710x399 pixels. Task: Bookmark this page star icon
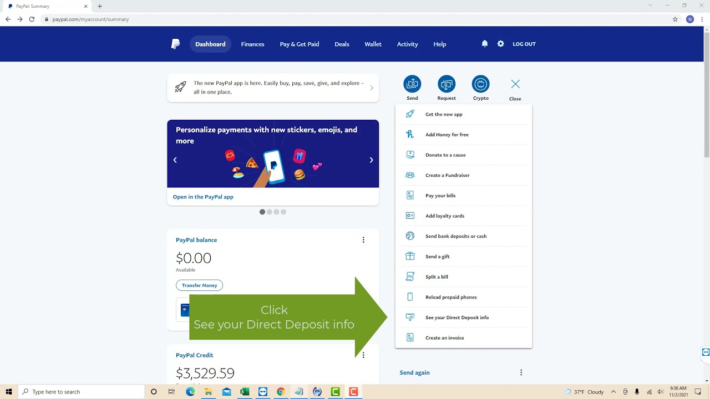[x=675, y=19]
